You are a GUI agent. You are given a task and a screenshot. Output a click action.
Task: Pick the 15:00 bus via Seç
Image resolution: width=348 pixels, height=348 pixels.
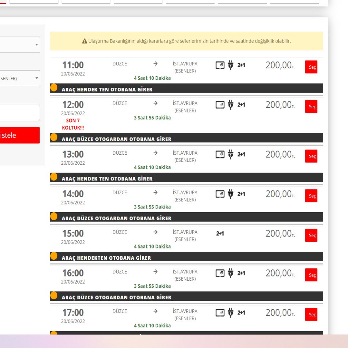[x=311, y=235]
